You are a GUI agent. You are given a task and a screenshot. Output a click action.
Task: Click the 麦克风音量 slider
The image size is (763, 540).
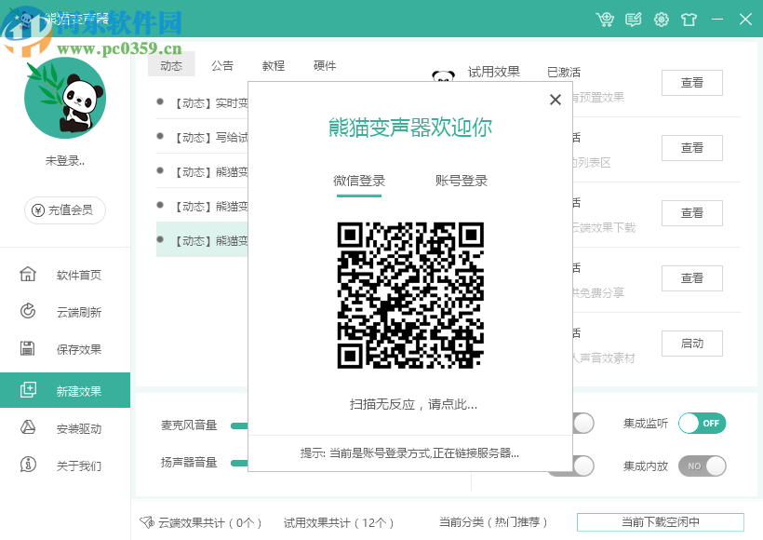(239, 426)
